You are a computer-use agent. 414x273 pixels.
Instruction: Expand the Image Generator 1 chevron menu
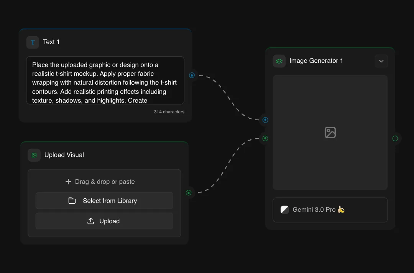coord(381,61)
